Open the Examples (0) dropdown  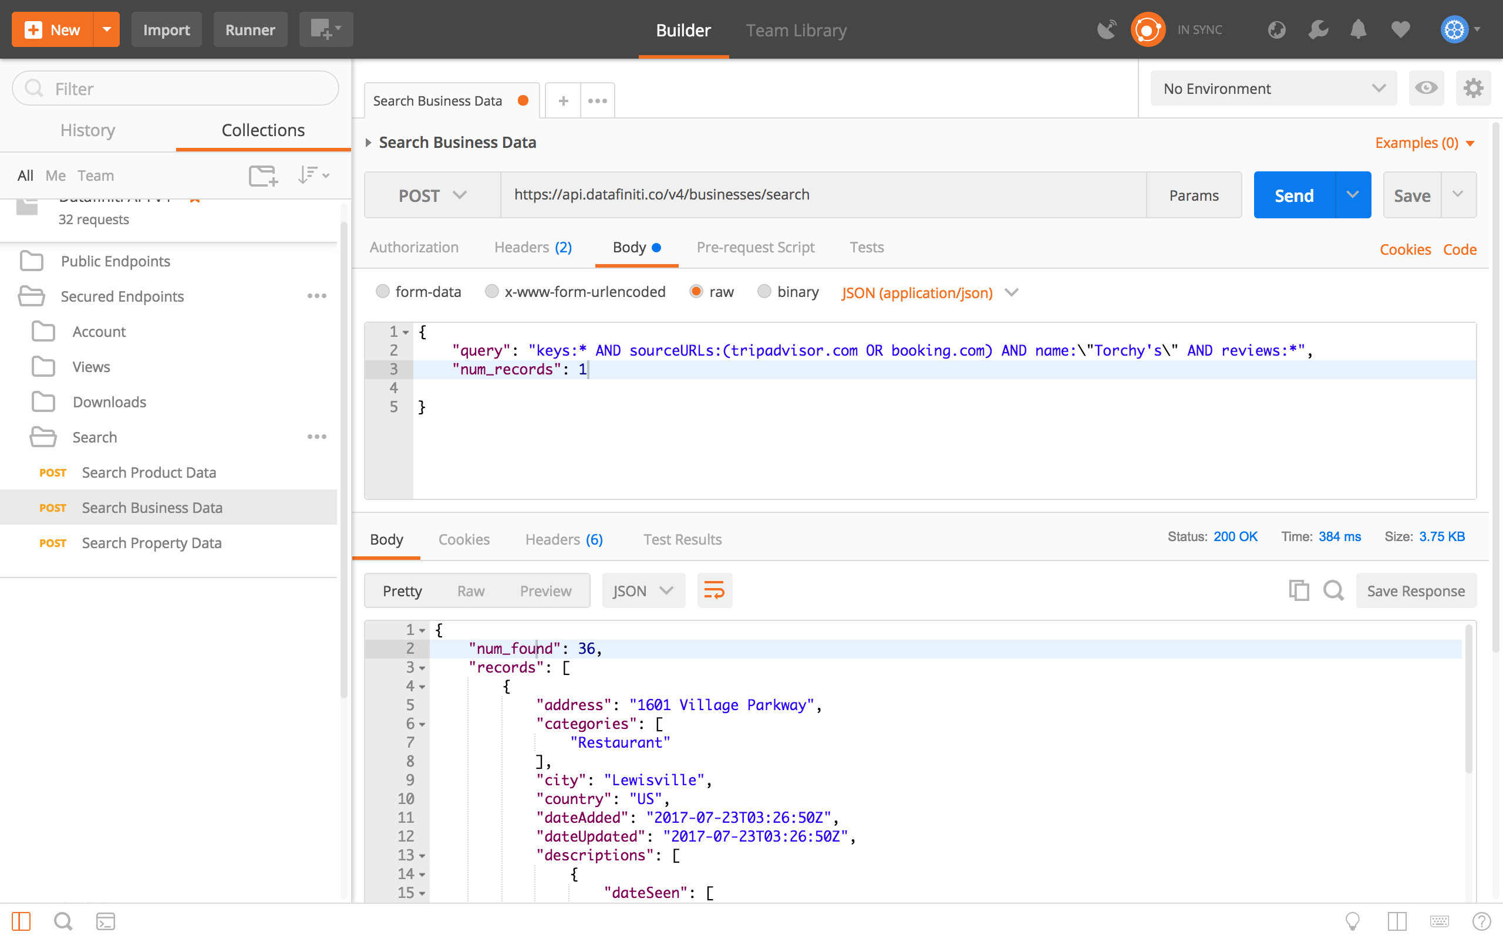click(1425, 143)
